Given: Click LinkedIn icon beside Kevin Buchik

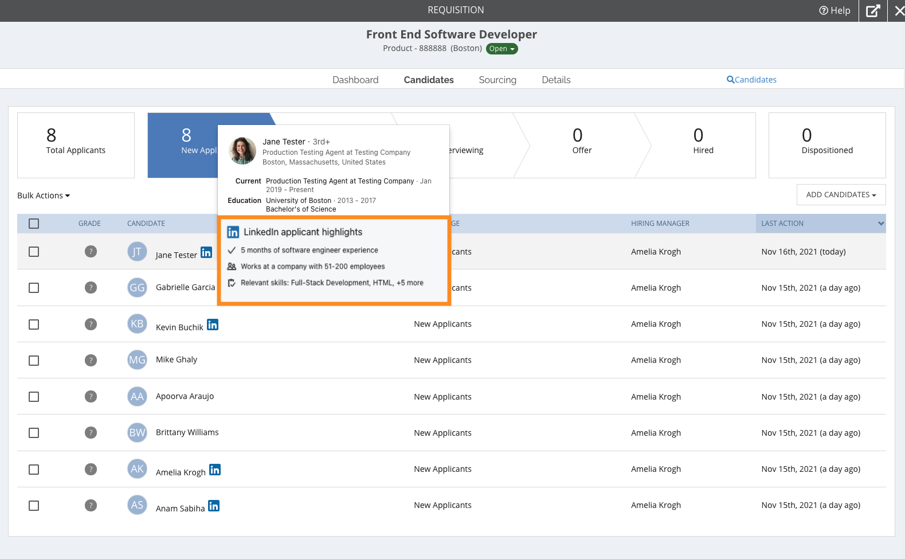Looking at the screenshot, I should [x=213, y=325].
